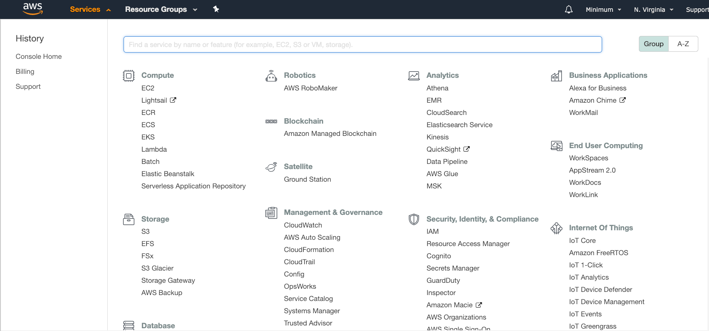Collapse the Services menu
This screenshot has width=709, height=331.
coord(90,9)
